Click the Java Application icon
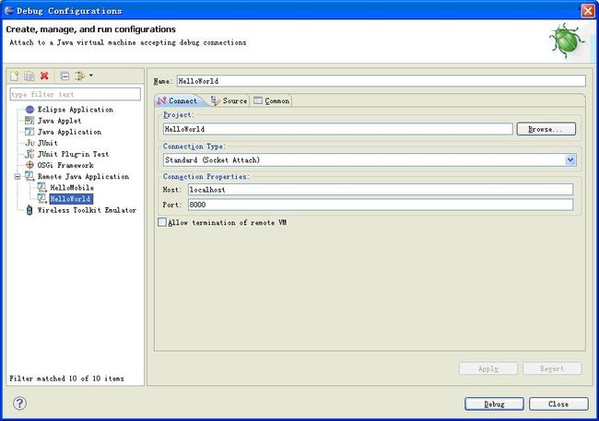Viewport: 599px width, 421px height. point(29,132)
